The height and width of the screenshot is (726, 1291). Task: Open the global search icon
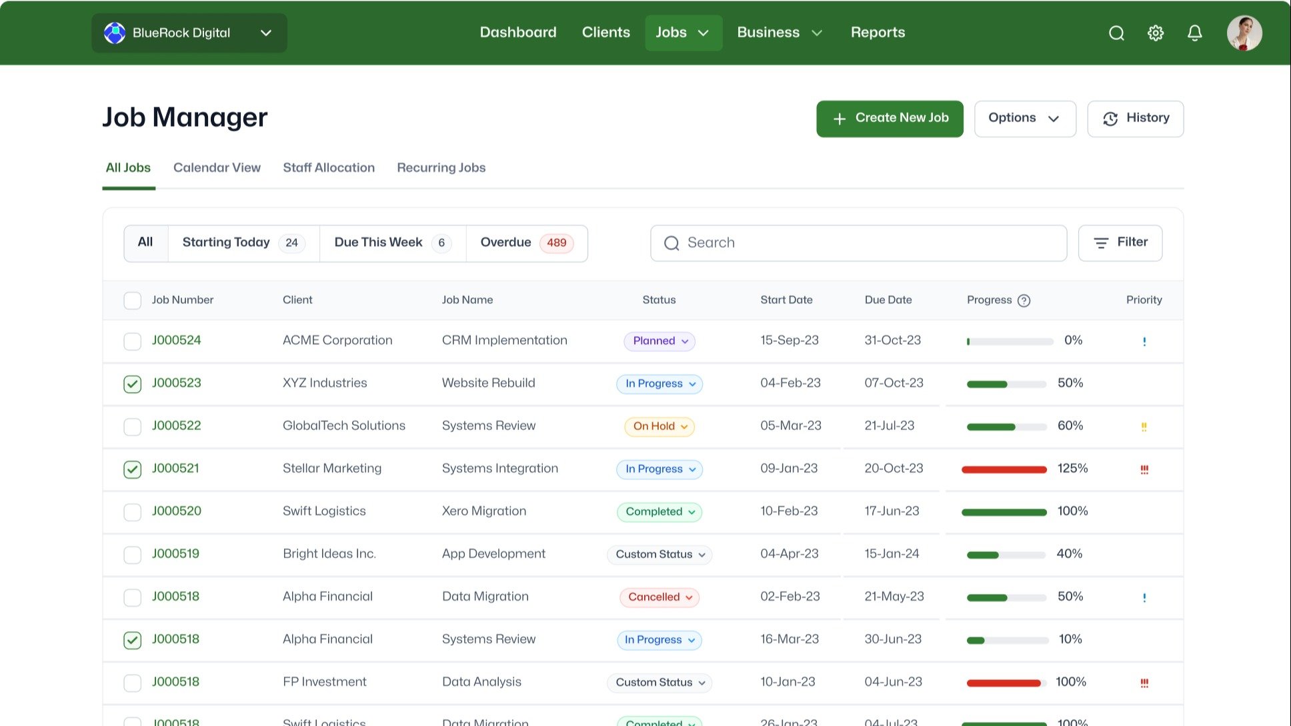point(1116,33)
